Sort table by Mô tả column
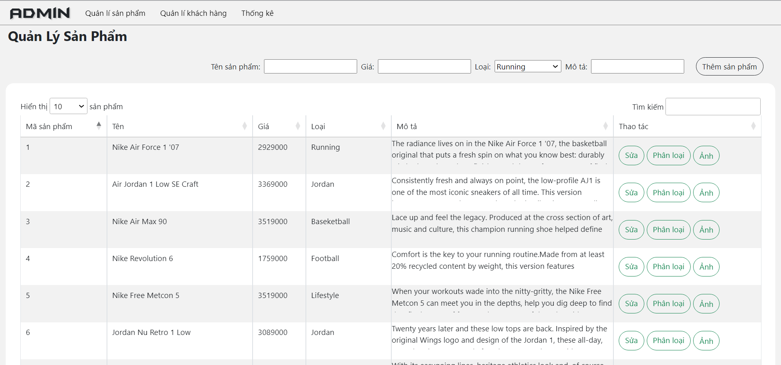 (x=502, y=126)
